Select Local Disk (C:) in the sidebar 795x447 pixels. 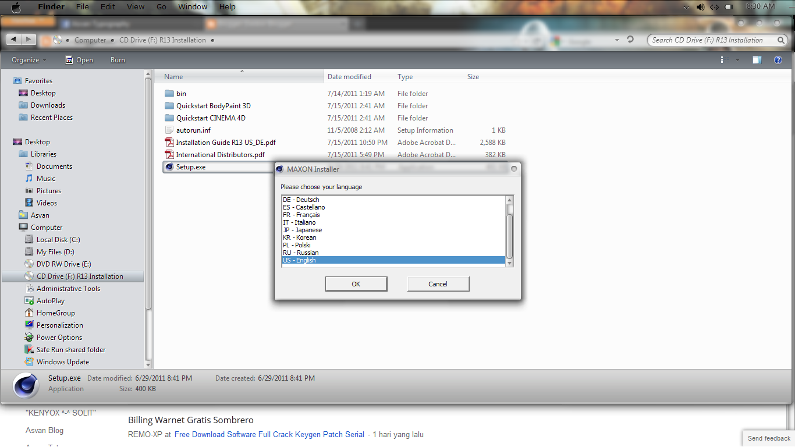point(58,240)
